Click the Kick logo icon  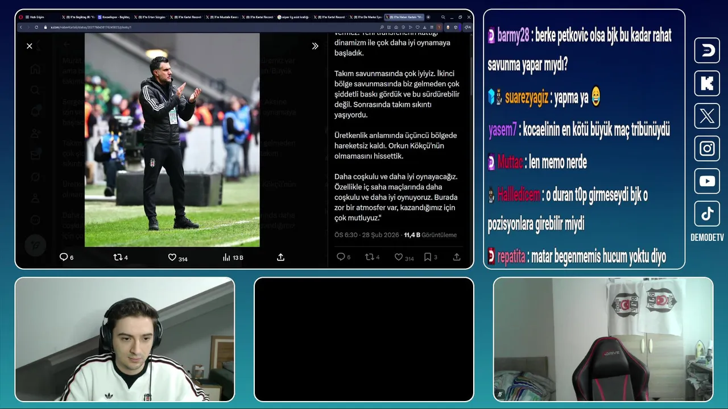click(707, 83)
